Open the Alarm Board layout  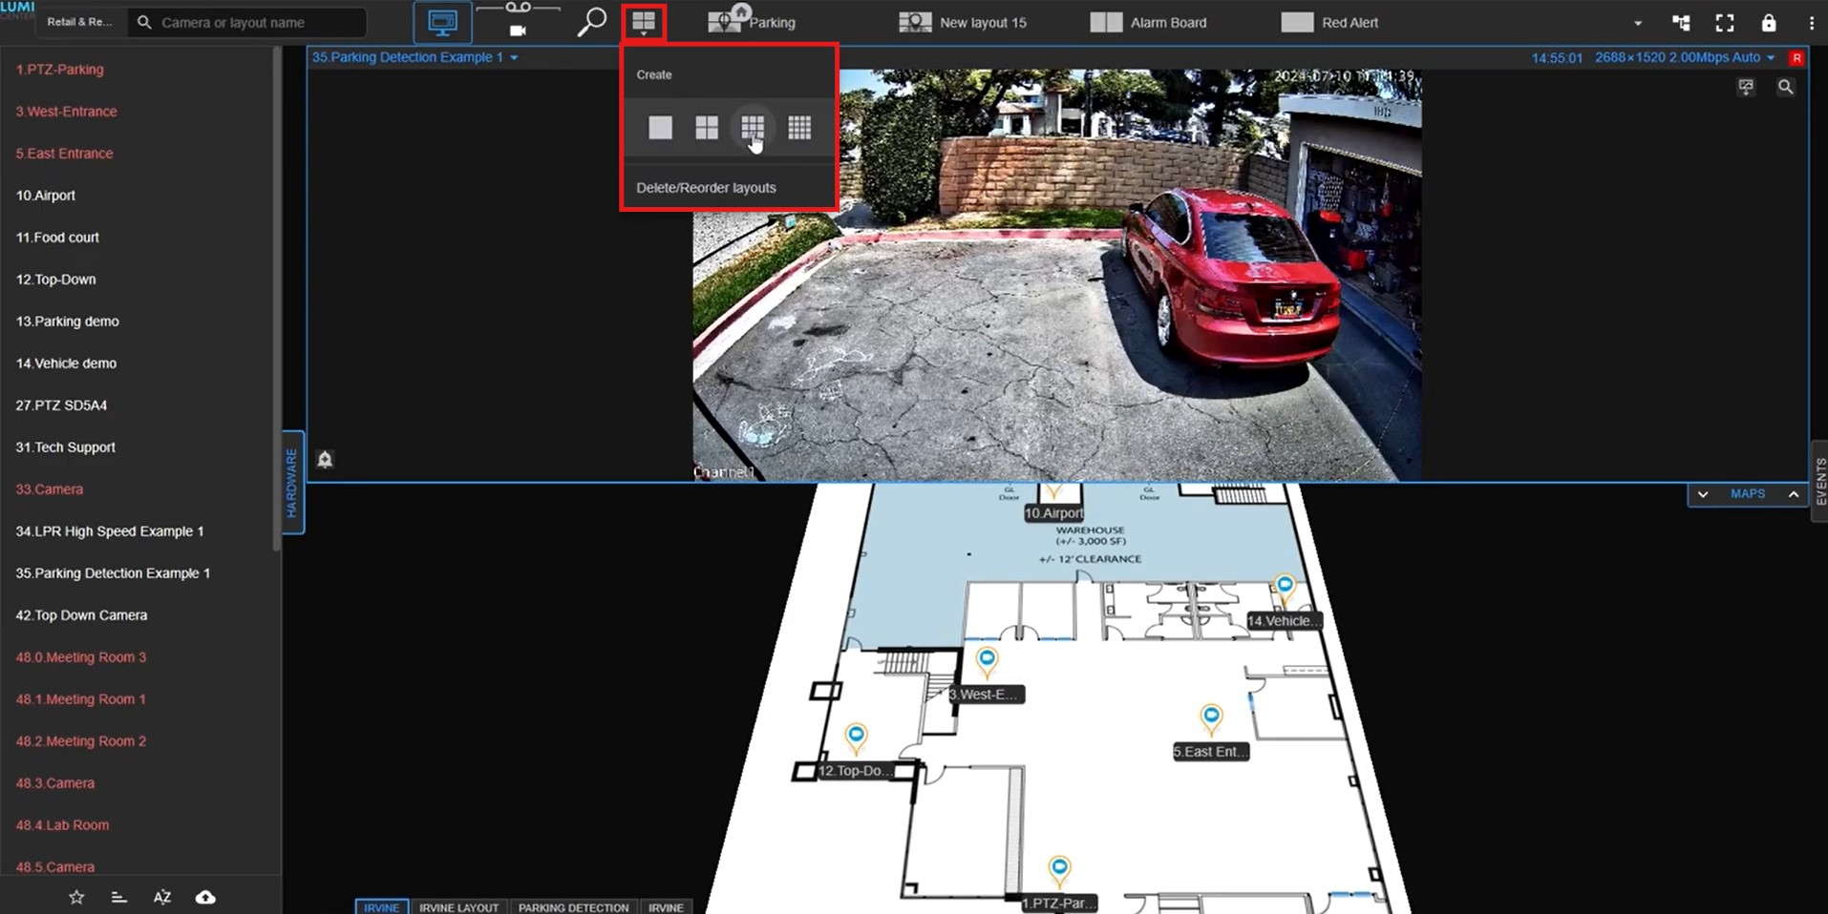click(1149, 23)
